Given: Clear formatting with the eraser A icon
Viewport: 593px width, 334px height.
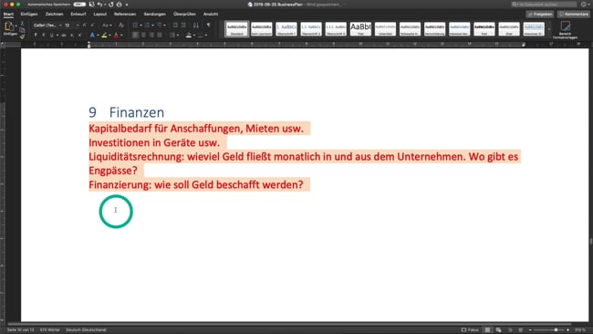Looking at the screenshot, I should [x=121, y=25].
